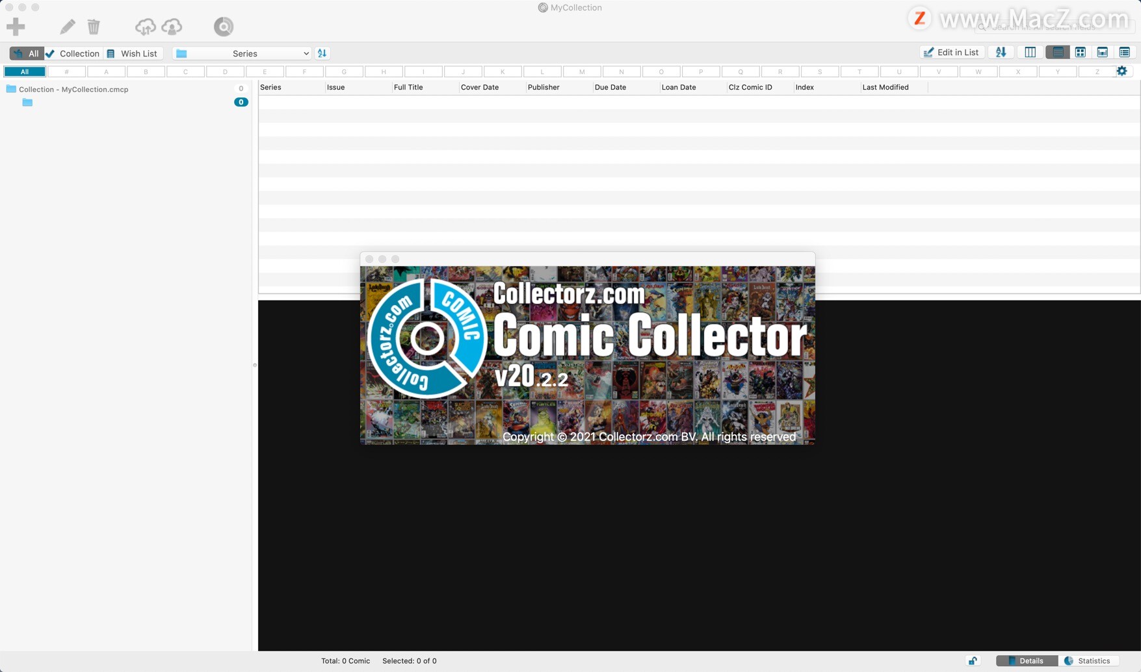1141x672 pixels.
Task: Select the cover flow view icon
Action: pos(1103,52)
